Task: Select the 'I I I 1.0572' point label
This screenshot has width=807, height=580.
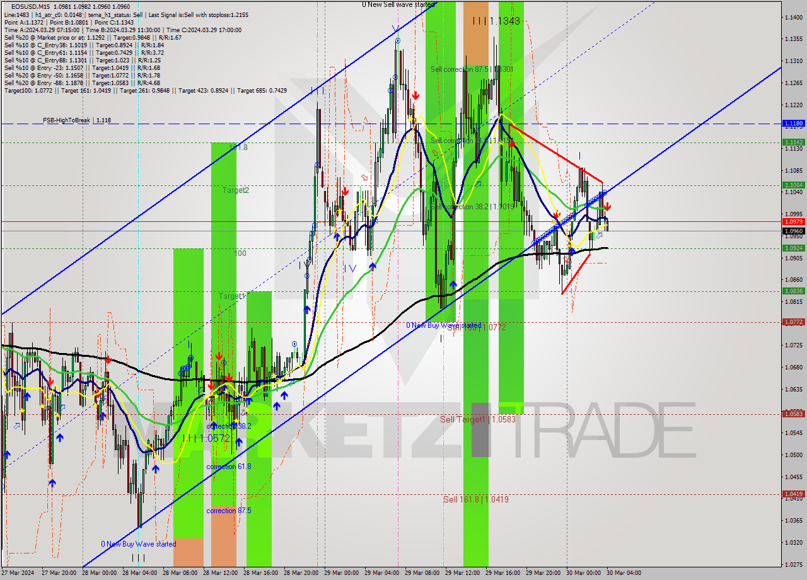Action: 207,438
